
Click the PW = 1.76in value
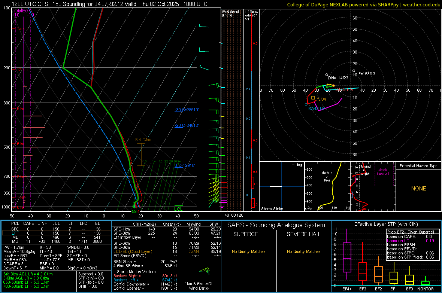[14, 247]
